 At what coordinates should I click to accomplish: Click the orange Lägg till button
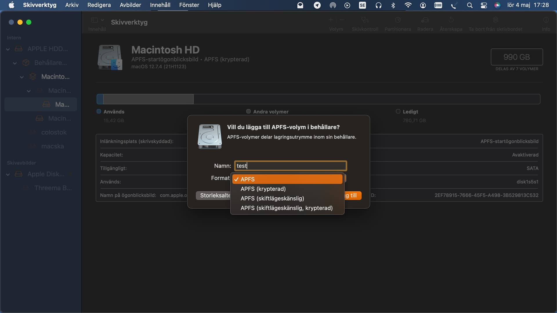(x=353, y=195)
